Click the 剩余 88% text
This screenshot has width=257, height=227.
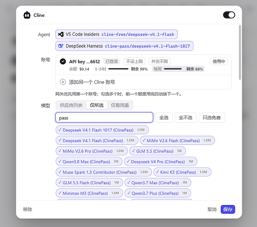point(194,69)
